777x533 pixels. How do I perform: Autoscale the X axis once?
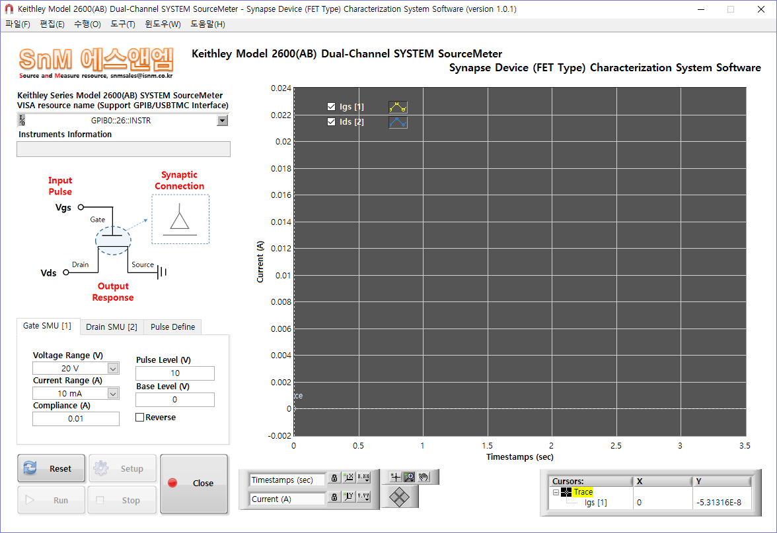pos(349,478)
